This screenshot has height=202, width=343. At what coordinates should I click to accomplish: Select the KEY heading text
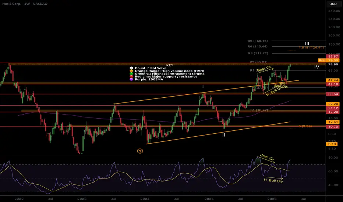pos(170,65)
